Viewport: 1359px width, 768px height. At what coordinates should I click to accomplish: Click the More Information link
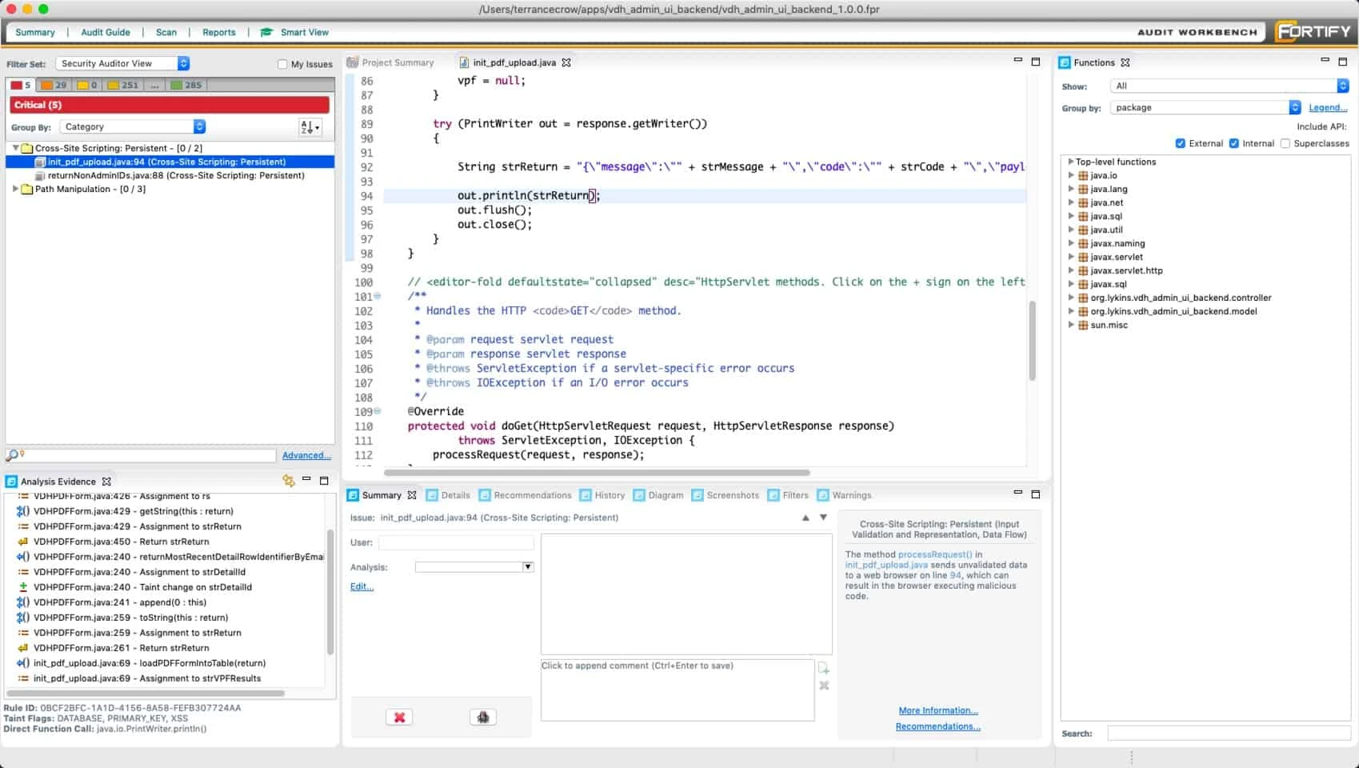937,710
